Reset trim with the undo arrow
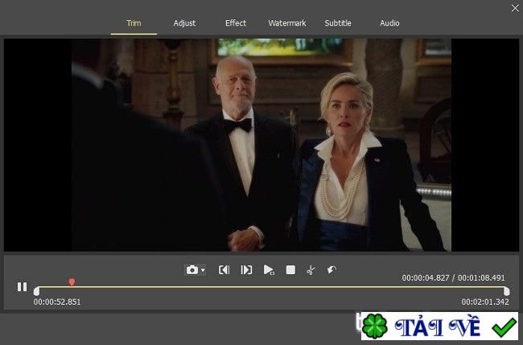 pos(332,269)
